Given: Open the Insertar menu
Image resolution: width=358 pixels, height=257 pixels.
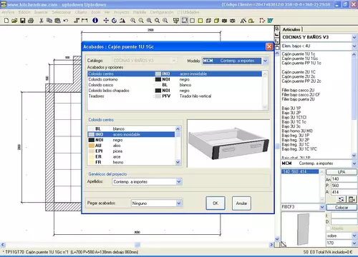Looking at the screenshot, I should (41, 12).
